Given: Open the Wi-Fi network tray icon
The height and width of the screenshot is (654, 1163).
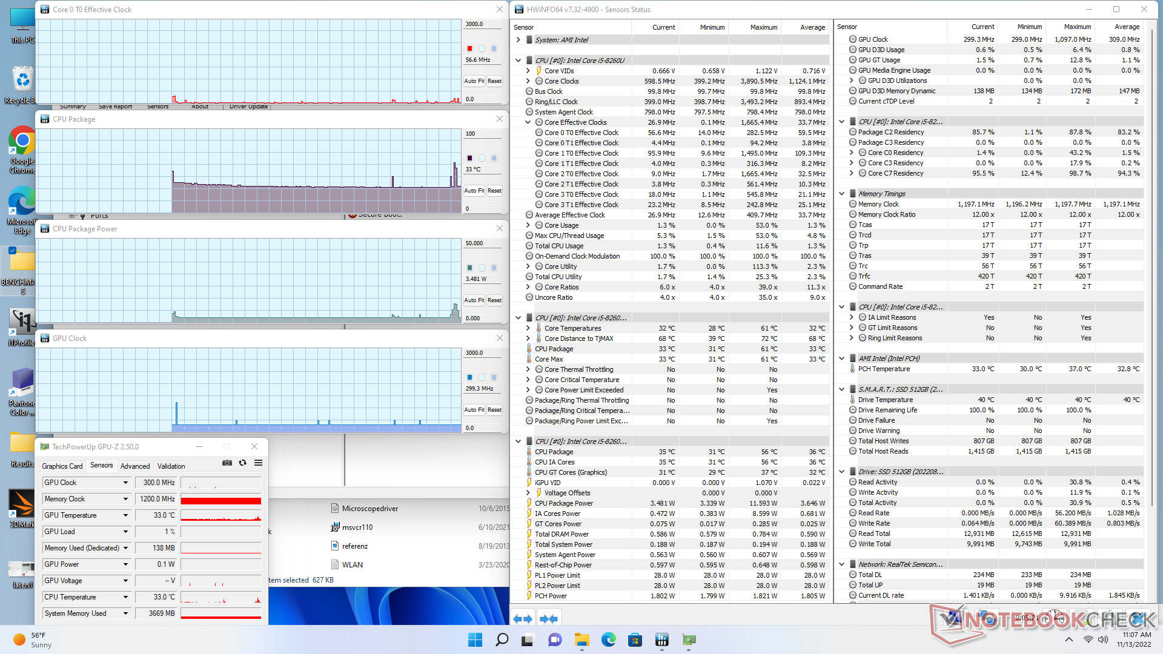Looking at the screenshot, I should [x=1088, y=639].
